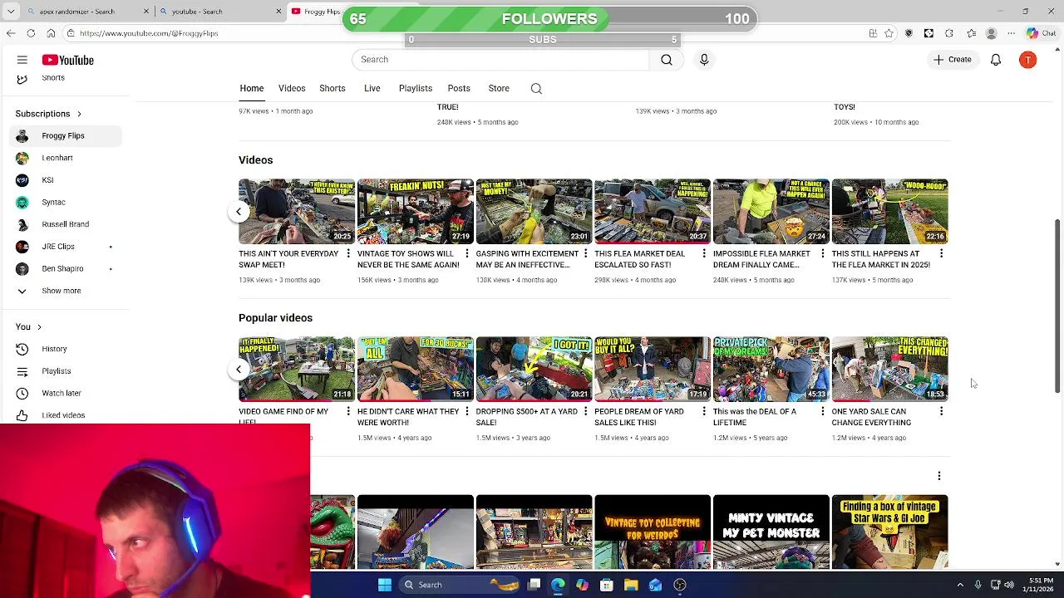The width and height of the screenshot is (1064, 598).
Task: Play GASPING WITH EXCITEMENT video thumbnail
Action: (x=534, y=212)
